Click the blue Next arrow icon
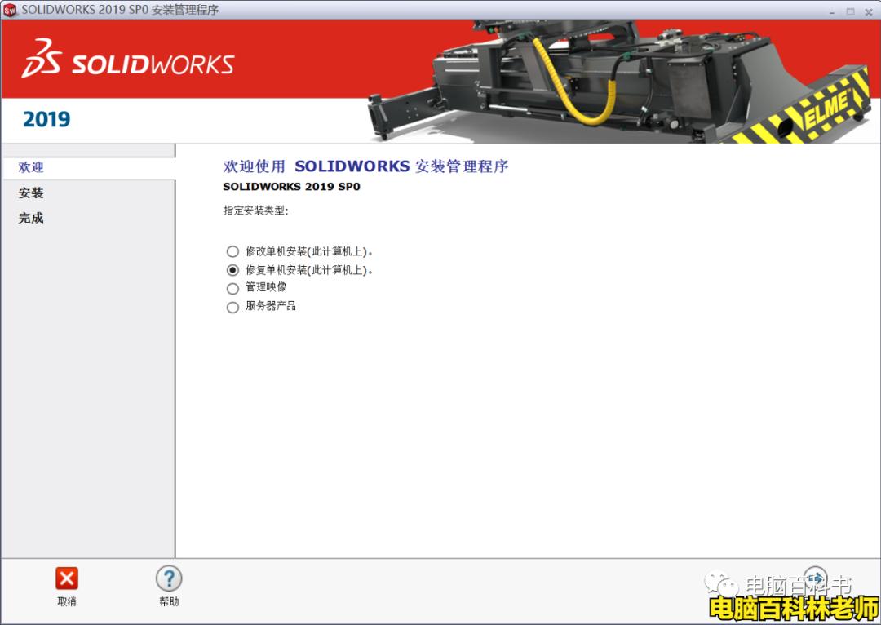Viewport: 881px width, 625px height. [x=815, y=578]
